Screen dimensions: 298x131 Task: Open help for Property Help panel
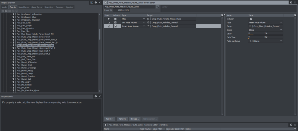(x=96, y=96)
